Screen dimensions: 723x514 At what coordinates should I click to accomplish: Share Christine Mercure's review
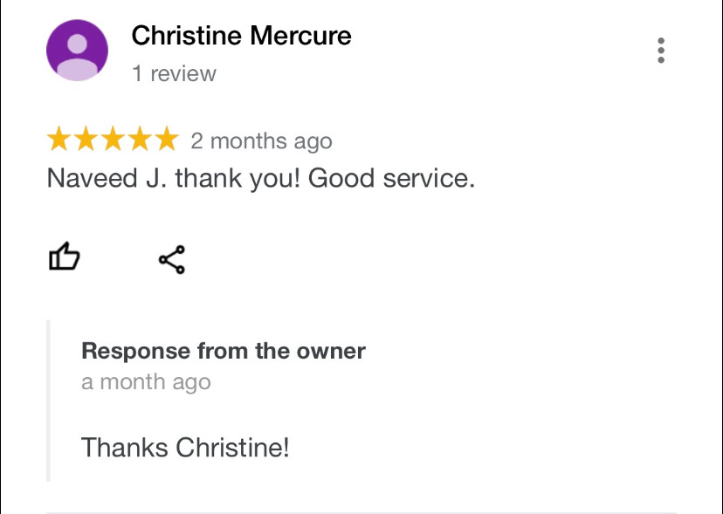(171, 259)
